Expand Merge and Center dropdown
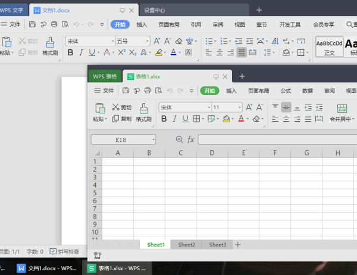This screenshot has height=275, width=357. 353,119
